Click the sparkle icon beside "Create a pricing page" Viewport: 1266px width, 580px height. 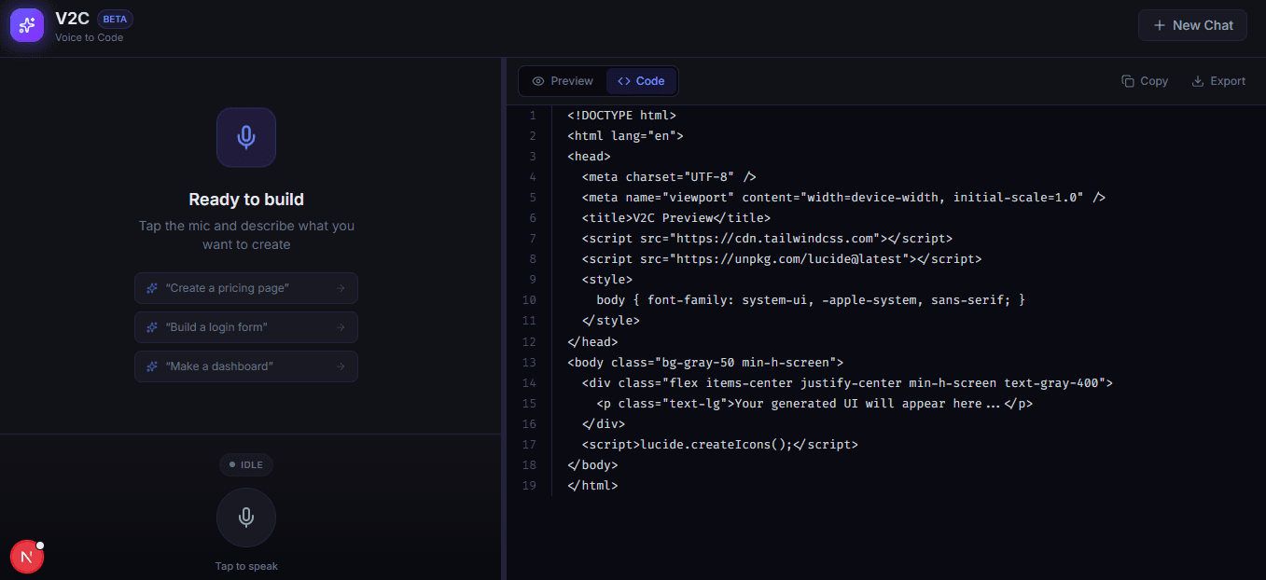(x=152, y=288)
